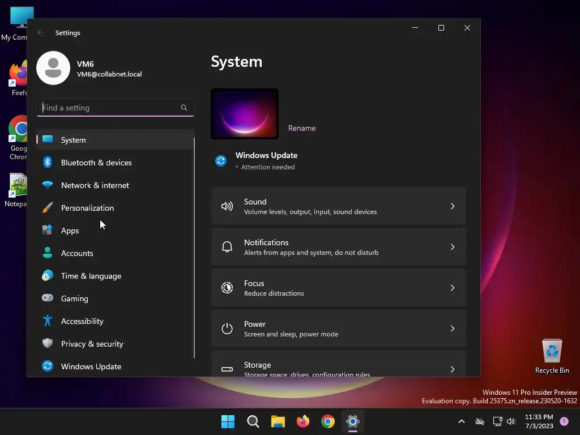The height and width of the screenshot is (435, 580).
Task: Click the network display tray icon
Action: (497, 421)
